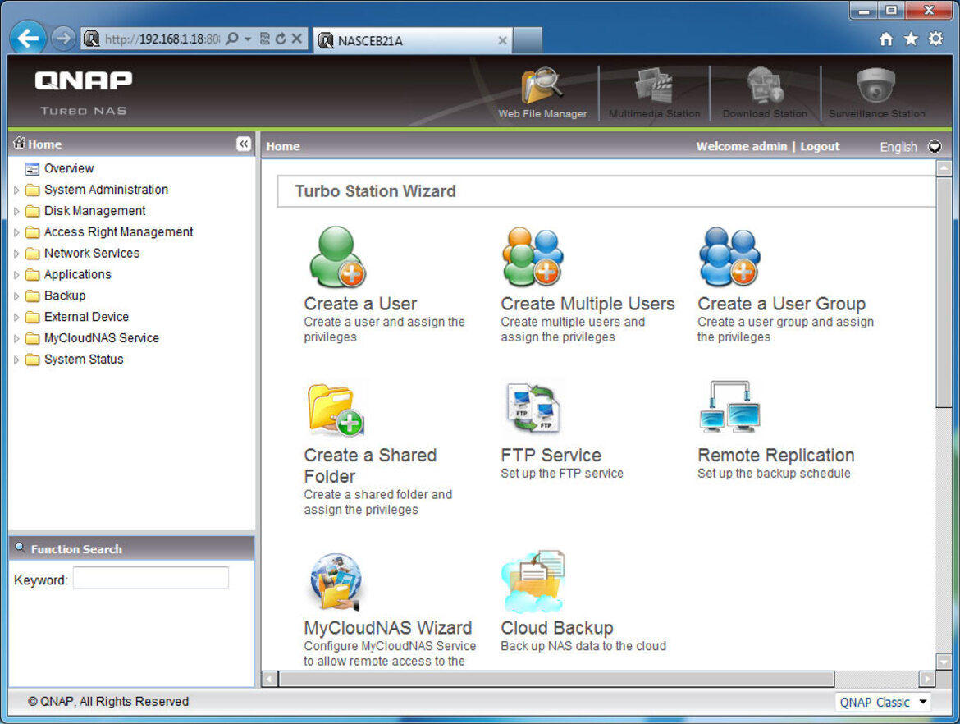Open the English language dropdown
The width and height of the screenshot is (960, 724).
pos(935,146)
